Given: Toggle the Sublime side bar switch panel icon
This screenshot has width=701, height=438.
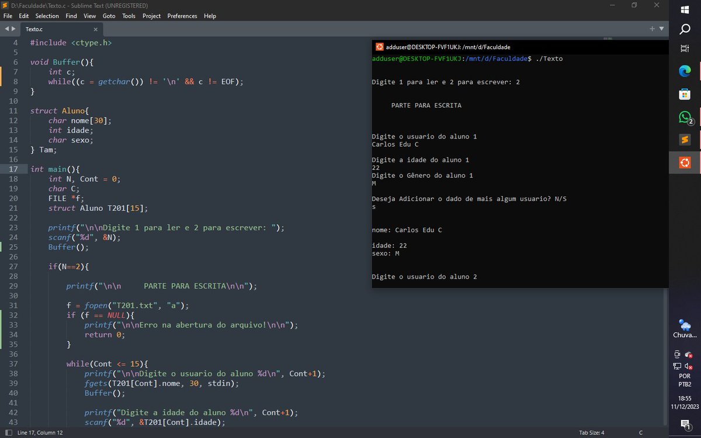Looking at the screenshot, I should pos(8,432).
